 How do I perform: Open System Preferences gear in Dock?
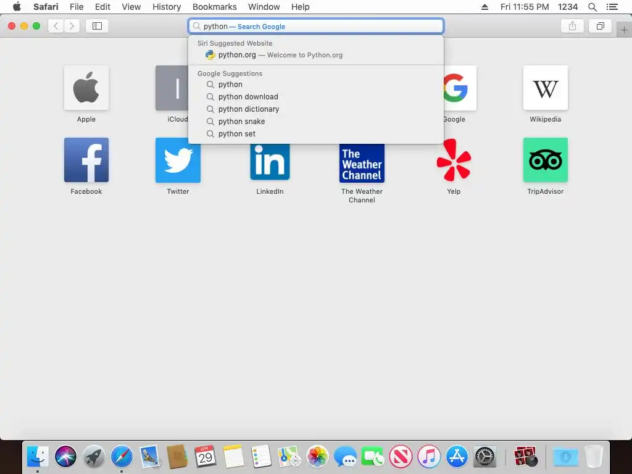click(x=484, y=457)
